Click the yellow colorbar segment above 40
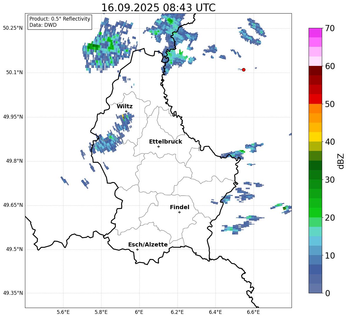Image resolution: width=348 pixels, height=318 pixels. coord(315,137)
